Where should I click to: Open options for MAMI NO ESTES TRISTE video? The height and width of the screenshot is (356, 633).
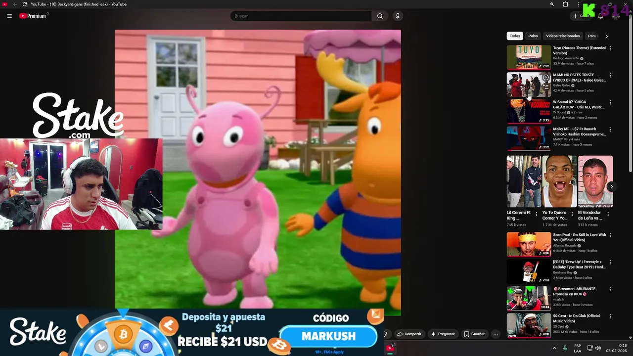[611, 76]
